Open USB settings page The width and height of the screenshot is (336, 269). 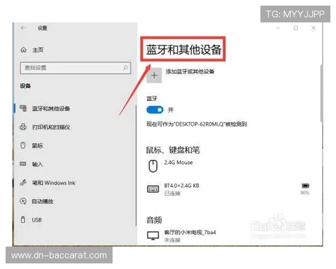pos(36,220)
